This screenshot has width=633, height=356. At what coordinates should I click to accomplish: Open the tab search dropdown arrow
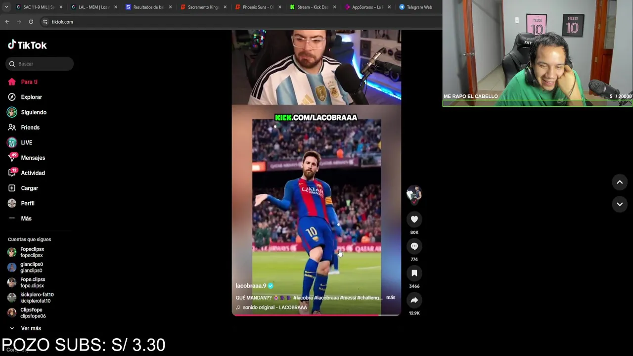(5, 7)
